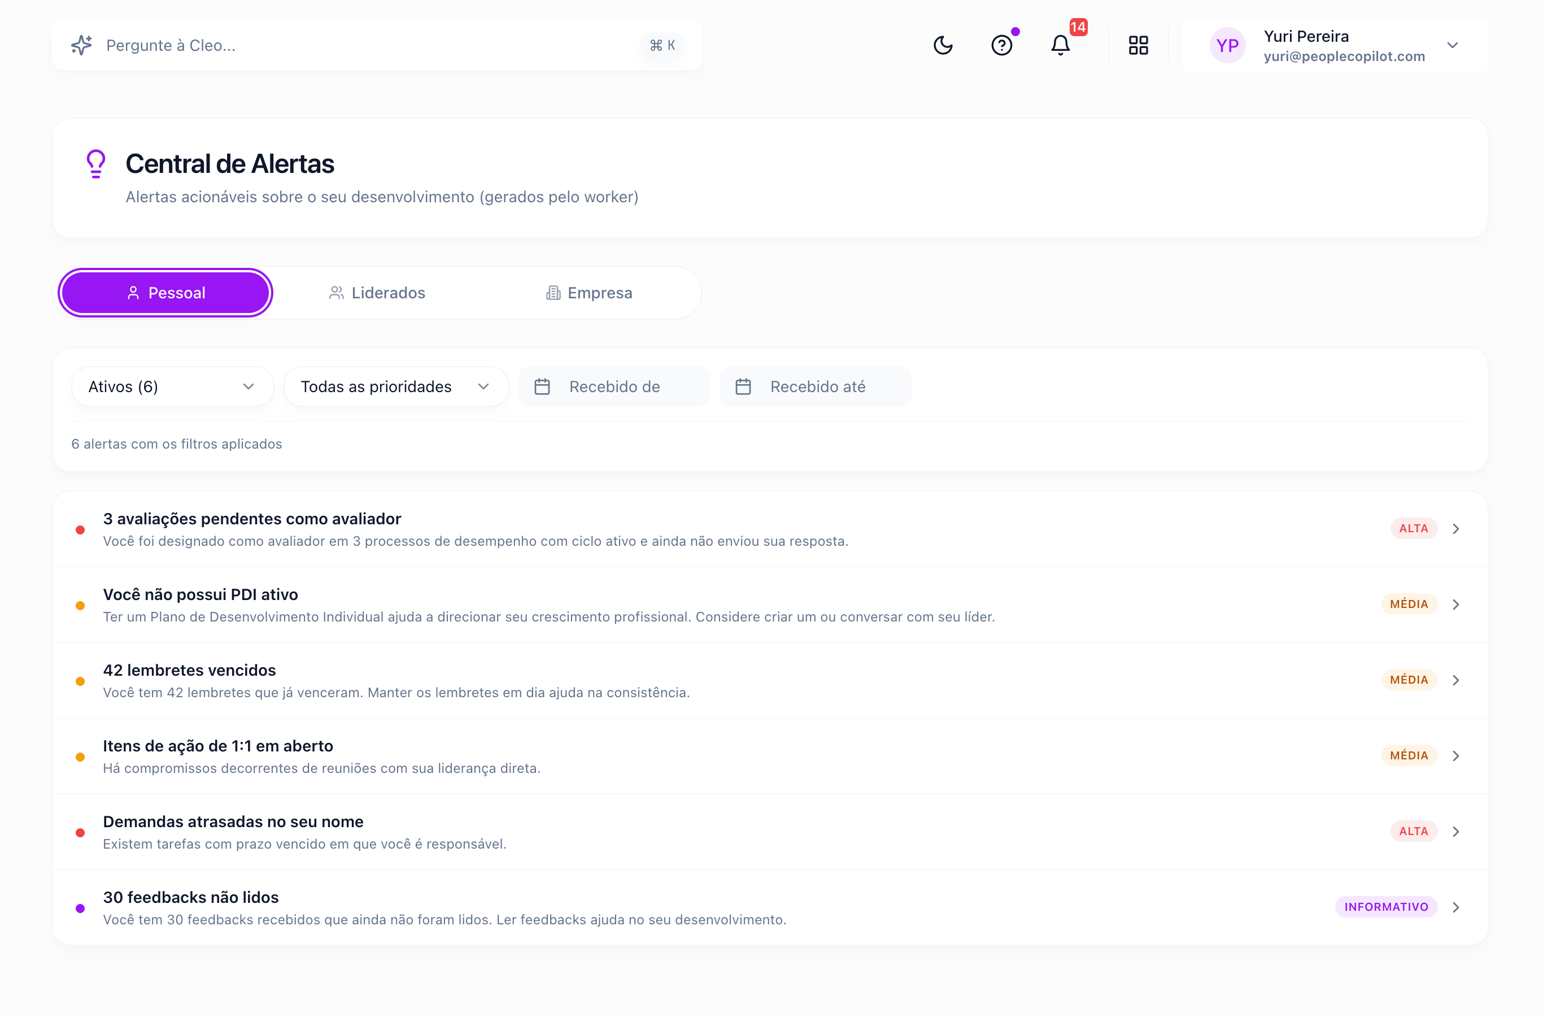Click MÉDIA badge on Itens de ação alert
1543x1017 pixels.
(x=1409, y=755)
